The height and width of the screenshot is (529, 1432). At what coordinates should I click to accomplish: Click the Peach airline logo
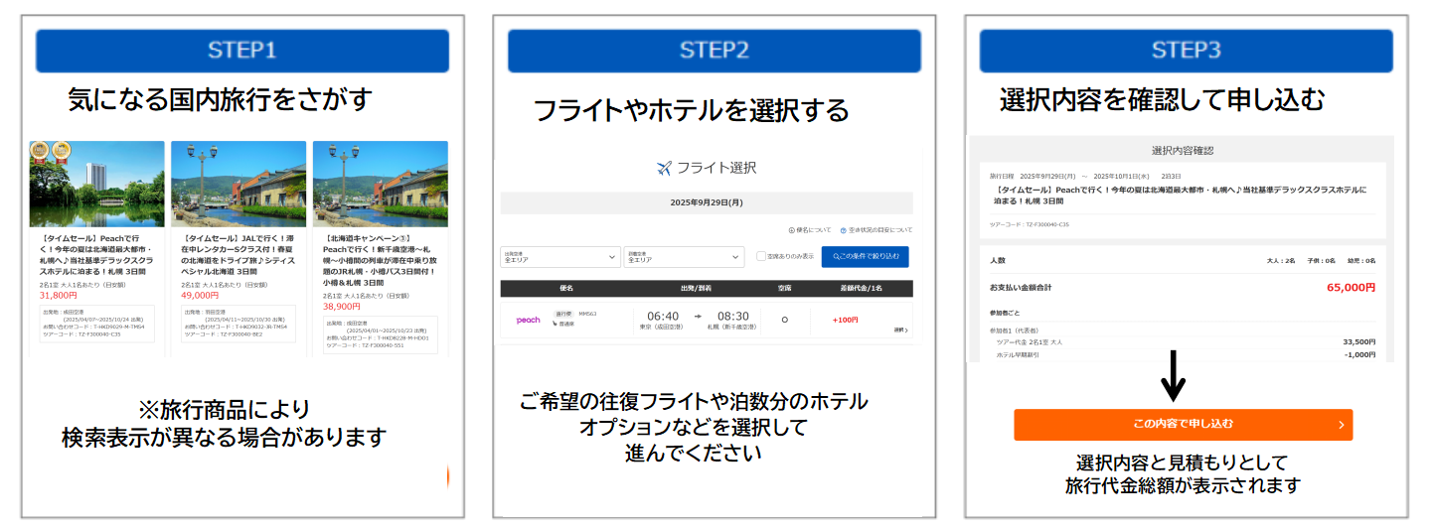point(528,320)
